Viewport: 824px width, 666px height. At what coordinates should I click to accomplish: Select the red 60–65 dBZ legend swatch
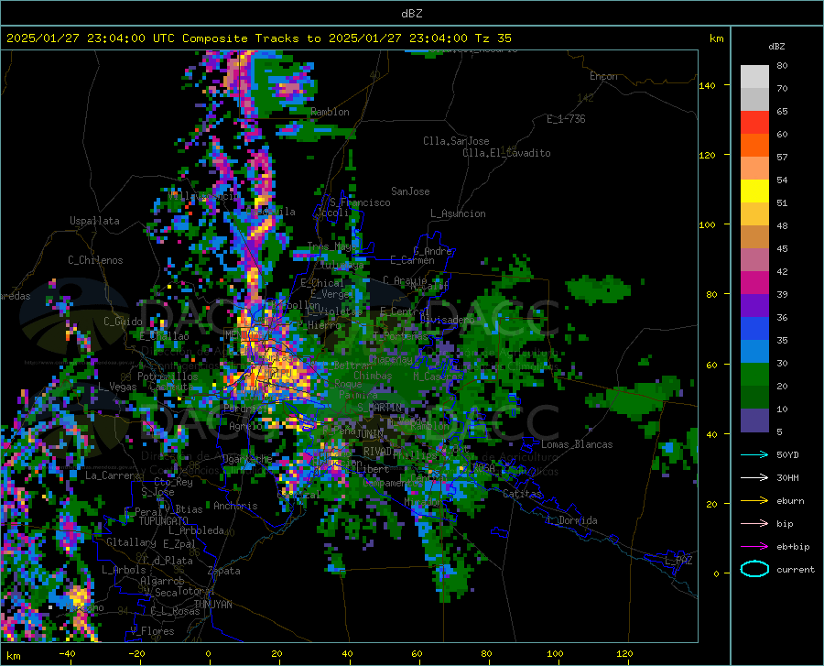754,123
